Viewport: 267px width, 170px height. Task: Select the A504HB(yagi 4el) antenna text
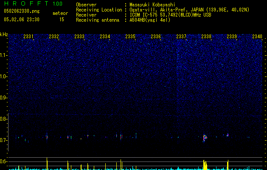tap(150, 20)
